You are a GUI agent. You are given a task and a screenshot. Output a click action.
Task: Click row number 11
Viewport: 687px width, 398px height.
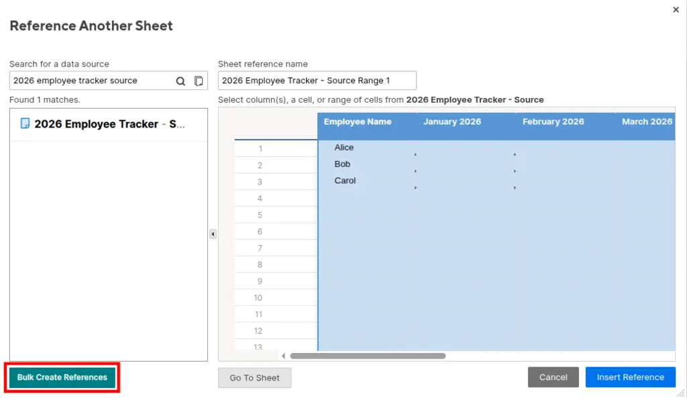276,314
